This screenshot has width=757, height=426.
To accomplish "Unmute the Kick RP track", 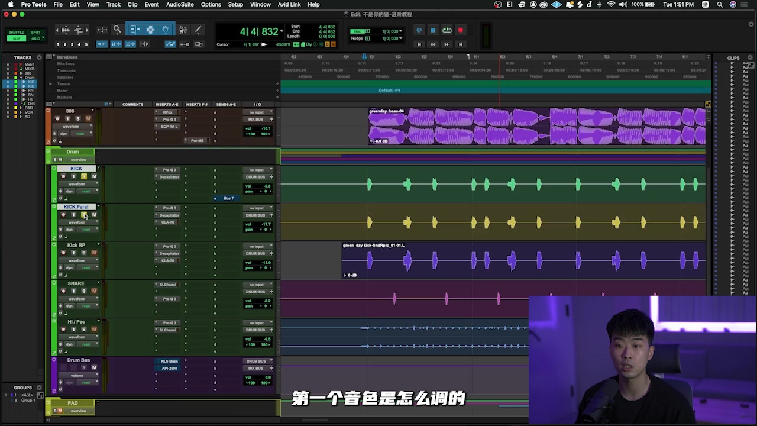I will pyautogui.click(x=94, y=253).
